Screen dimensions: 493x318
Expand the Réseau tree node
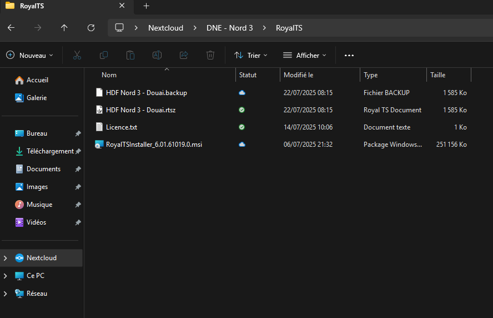click(6, 294)
